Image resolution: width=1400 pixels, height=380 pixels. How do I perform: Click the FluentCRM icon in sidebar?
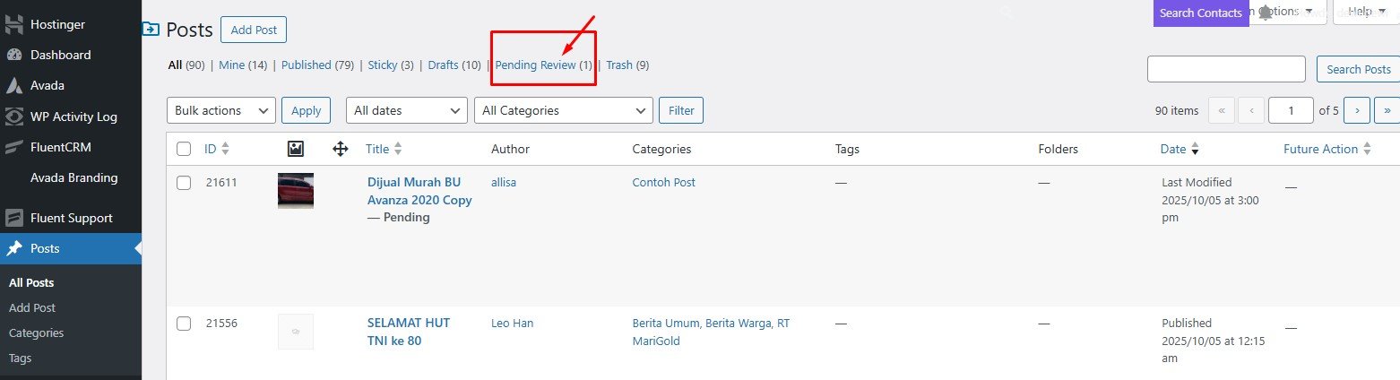click(13, 147)
